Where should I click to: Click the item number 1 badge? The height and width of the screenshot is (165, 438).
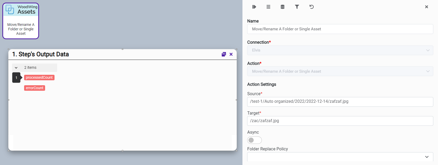16,78
